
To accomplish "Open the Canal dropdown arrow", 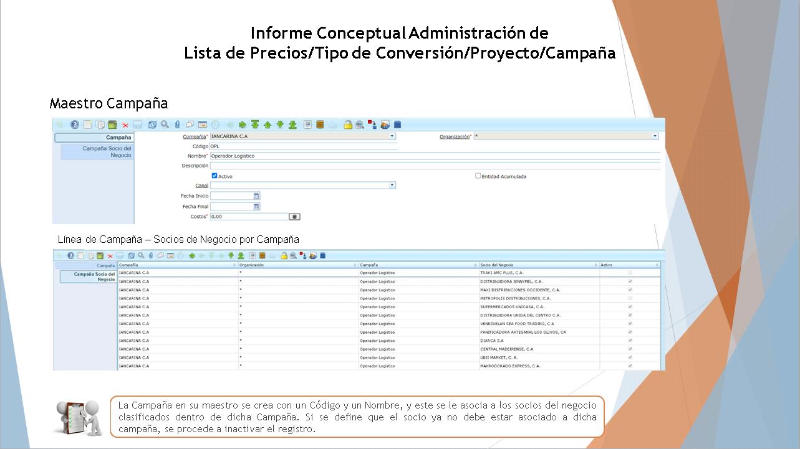I will pos(392,185).
